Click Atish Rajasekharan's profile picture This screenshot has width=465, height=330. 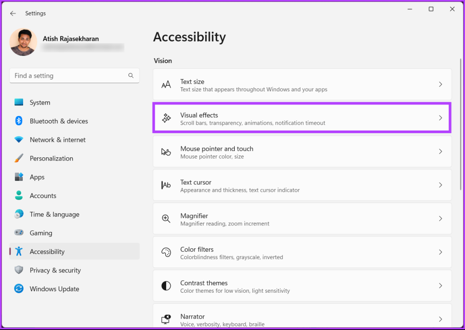point(23,42)
